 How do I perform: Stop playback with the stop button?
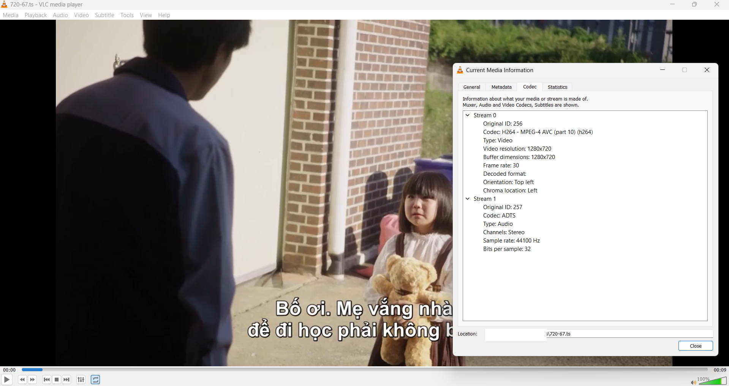[57, 380]
